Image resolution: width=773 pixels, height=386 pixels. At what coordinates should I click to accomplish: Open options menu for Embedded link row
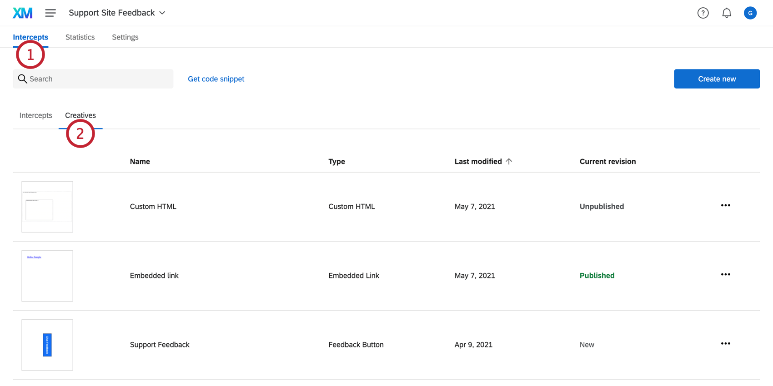click(x=725, y=275)
